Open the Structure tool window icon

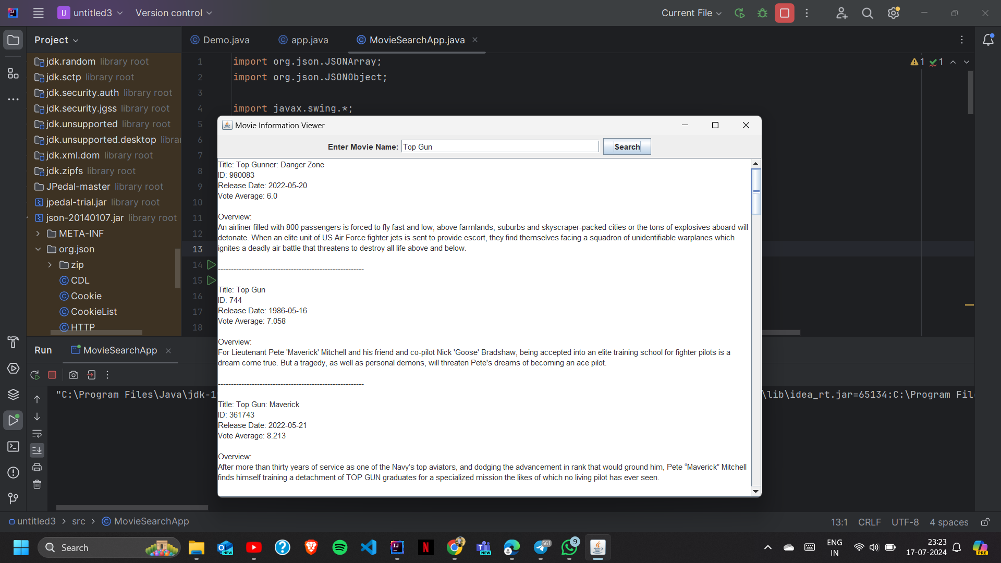pyautogui.click(x=13, y=74)
